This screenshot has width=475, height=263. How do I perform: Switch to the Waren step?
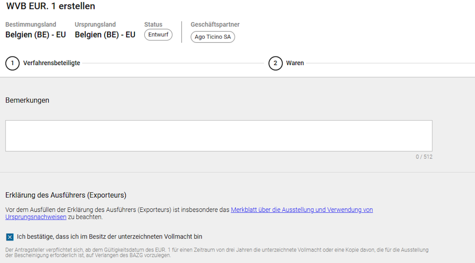(295, 63)
